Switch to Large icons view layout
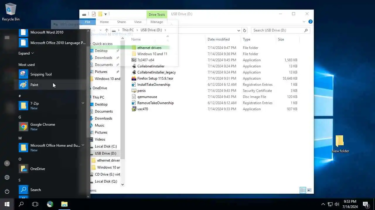The height and width of the screenshot is (210, 375). point(309,190)
